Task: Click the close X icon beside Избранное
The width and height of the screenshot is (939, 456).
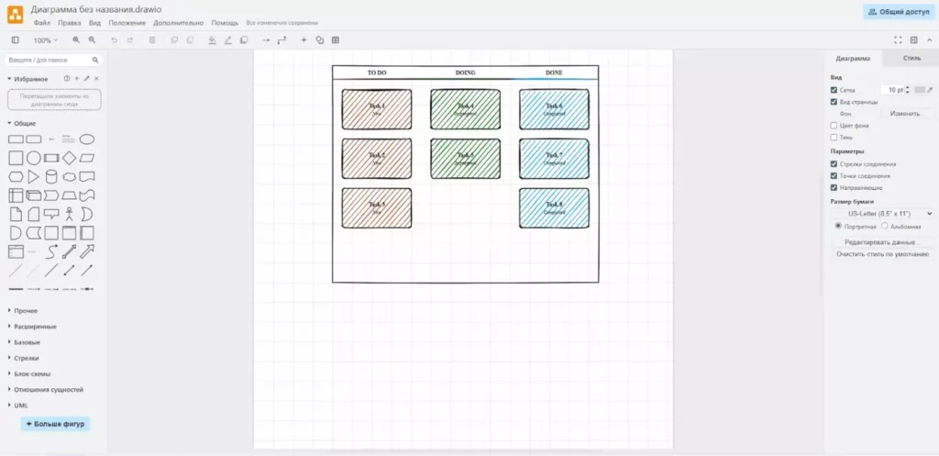Action: [96, 79]
